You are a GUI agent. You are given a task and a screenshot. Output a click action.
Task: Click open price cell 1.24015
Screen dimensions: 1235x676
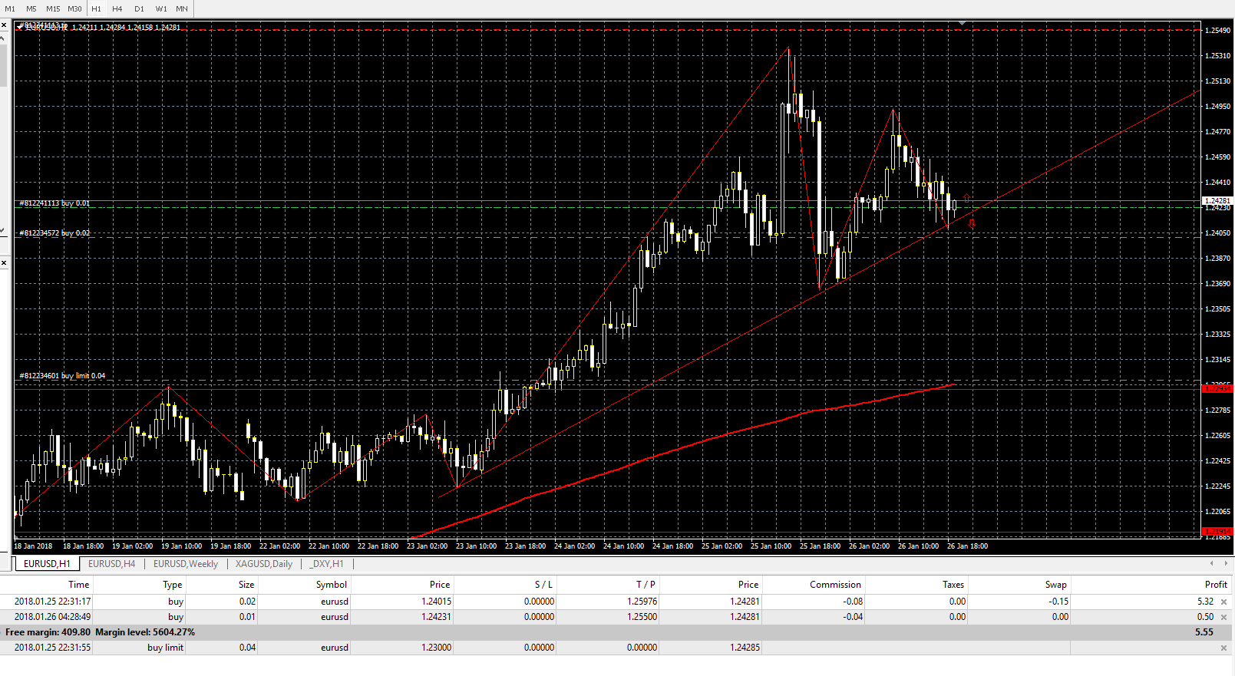click(x=436, y=602)
